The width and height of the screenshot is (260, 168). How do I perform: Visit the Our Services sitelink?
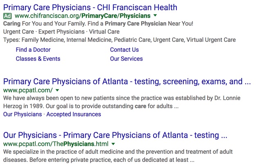point(126,59)
